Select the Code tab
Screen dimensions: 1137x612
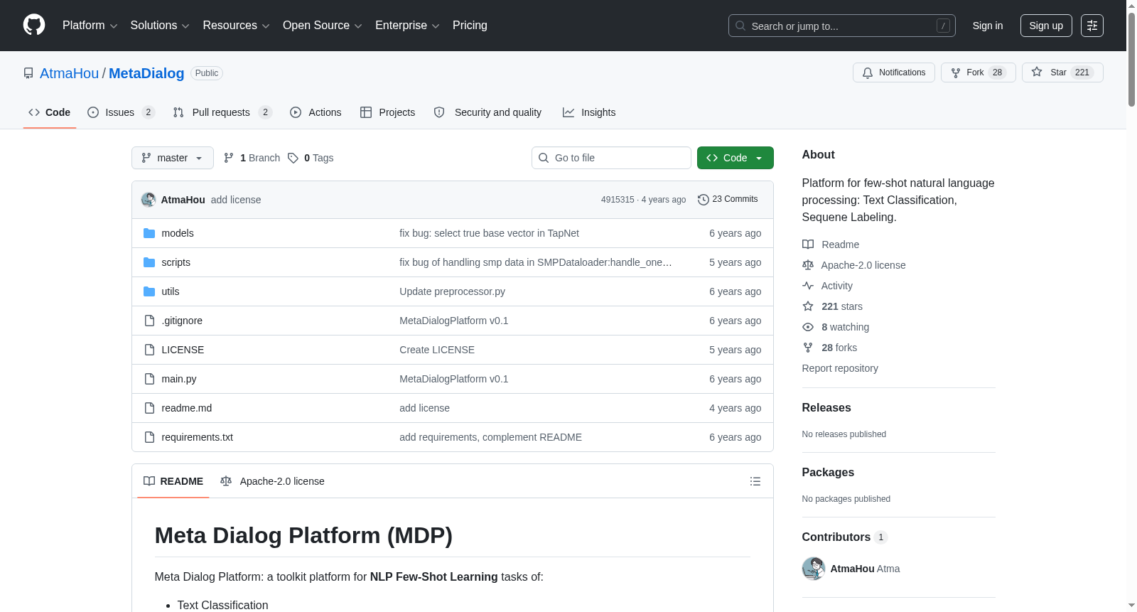point(50,112)
